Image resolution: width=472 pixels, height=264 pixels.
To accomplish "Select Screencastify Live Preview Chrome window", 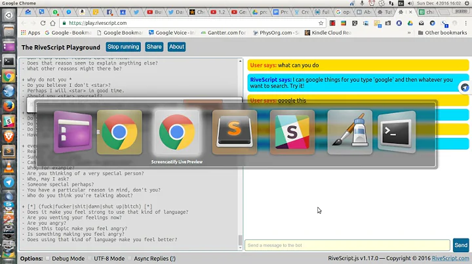I will pos(177,132).
